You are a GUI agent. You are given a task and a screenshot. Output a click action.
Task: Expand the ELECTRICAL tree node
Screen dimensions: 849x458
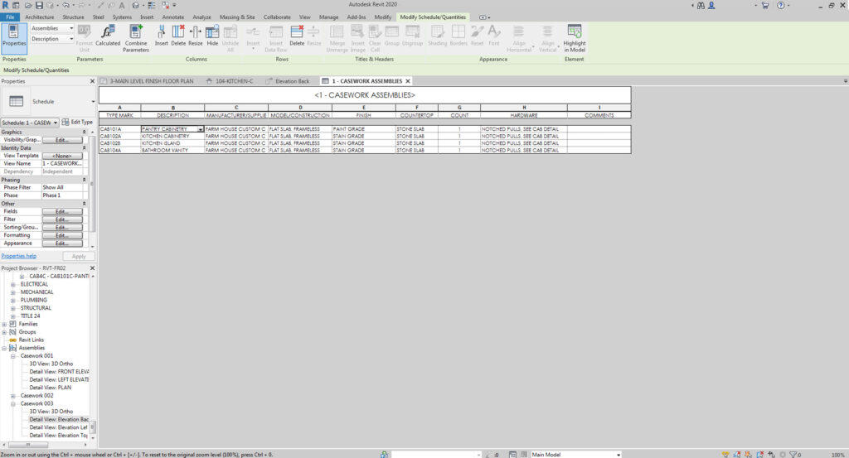pyautogui.click(x=13, y=284)
